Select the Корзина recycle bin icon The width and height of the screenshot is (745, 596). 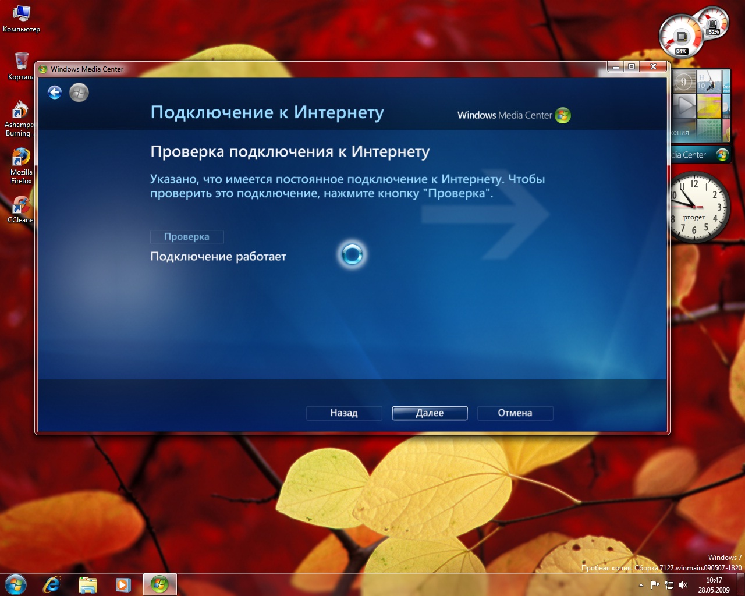21,66
